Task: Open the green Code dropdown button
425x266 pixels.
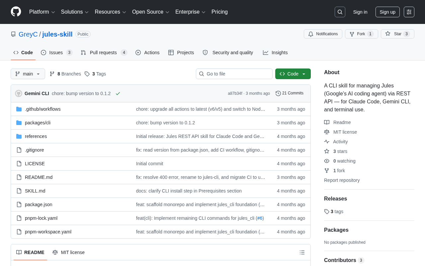Action: pos(293,74)
